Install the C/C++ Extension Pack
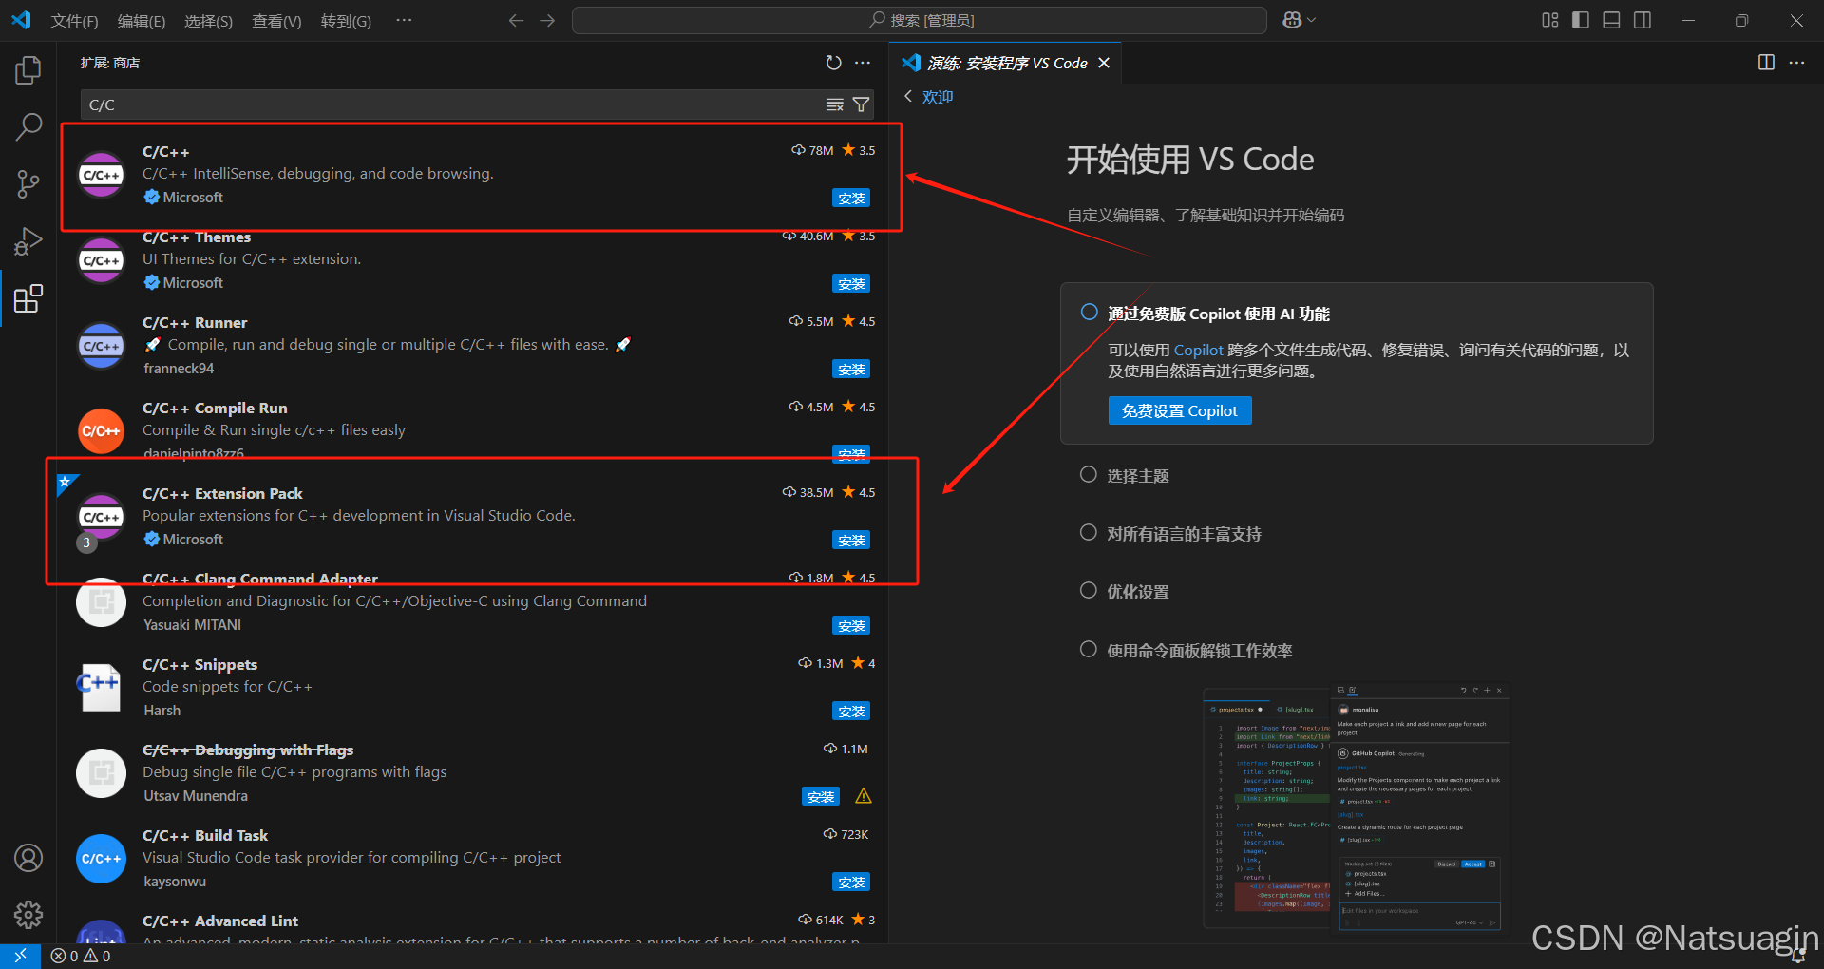 (x=851, y=540)
